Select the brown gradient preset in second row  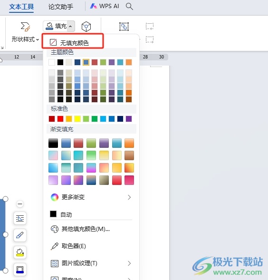click(x=129, y=155)
